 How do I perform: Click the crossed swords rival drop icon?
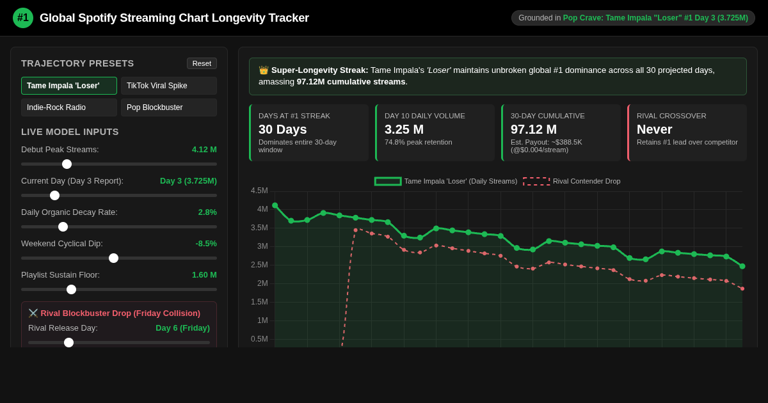(x=33, y=313)
